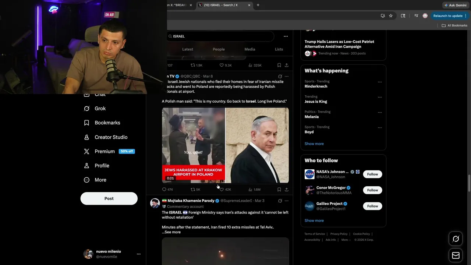
Task: Open the floating Messages envelope button
Action: click(456, 255)
